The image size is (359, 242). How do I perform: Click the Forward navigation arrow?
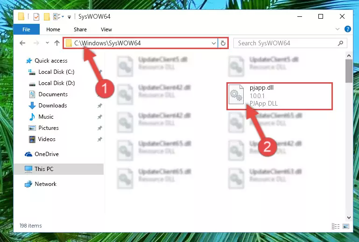click(x=36, y=43)
